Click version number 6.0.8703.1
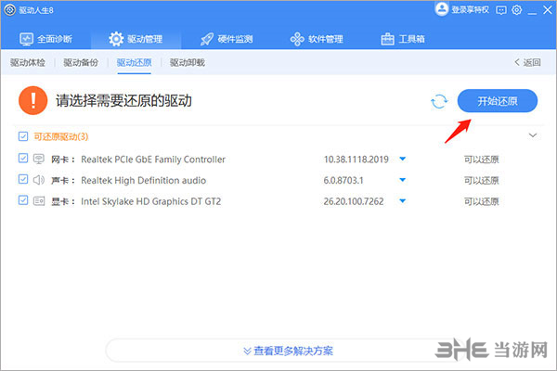Image resolution: width=557 pixels, height=371 pixels. point(343,180)
